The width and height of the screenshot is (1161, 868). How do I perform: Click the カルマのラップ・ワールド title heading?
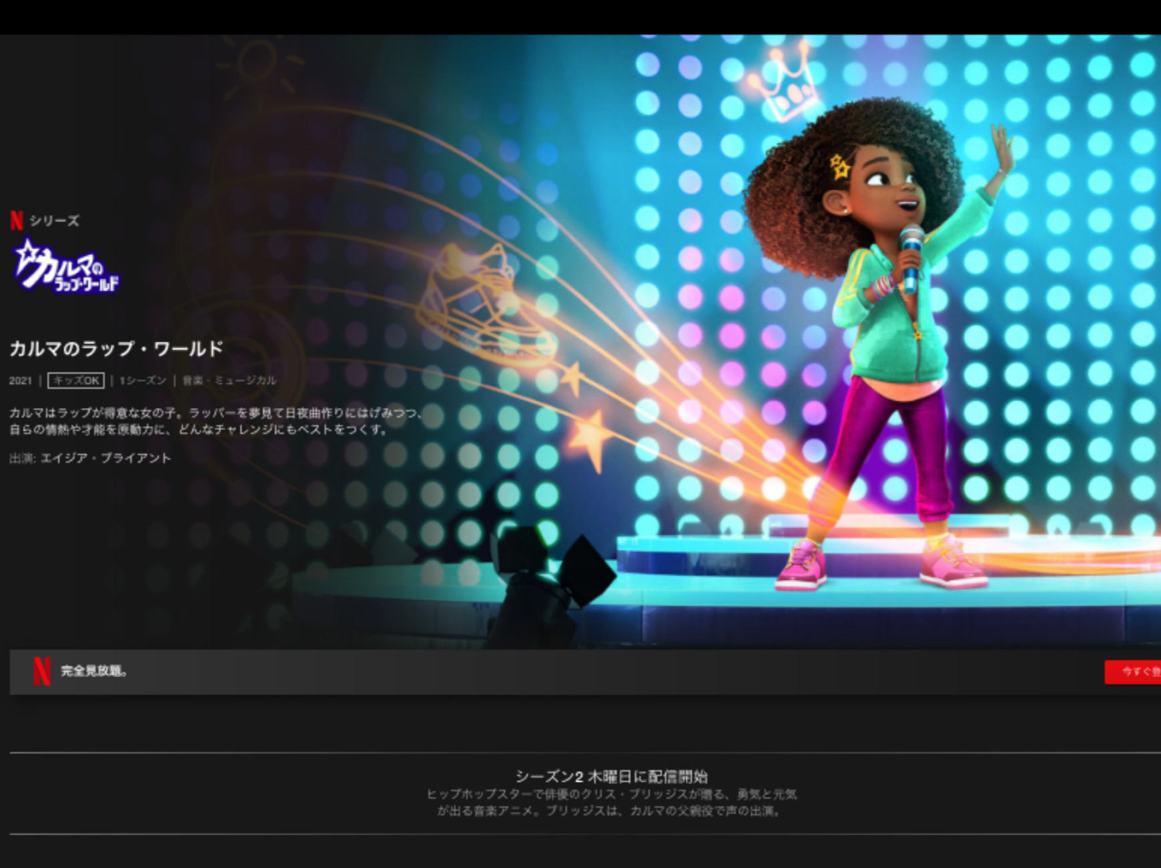(116, 349)
